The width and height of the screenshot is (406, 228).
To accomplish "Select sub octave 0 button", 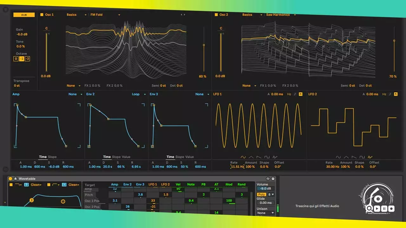I will (x=16, y=59).
